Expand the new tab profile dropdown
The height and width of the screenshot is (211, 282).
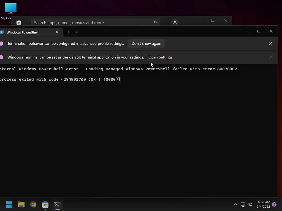pos(77,32)
